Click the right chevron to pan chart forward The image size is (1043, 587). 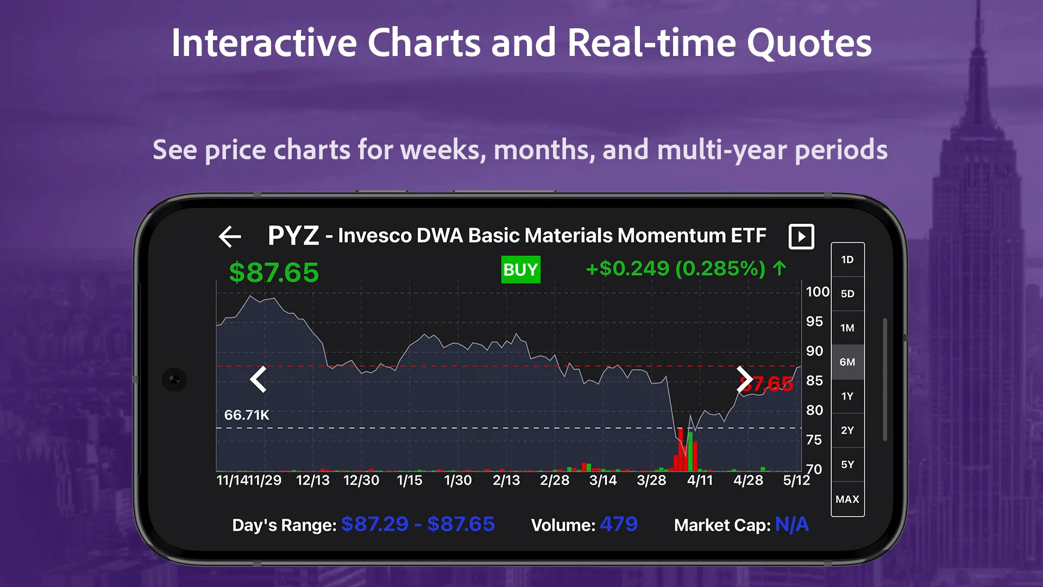(x=745, y=379)
